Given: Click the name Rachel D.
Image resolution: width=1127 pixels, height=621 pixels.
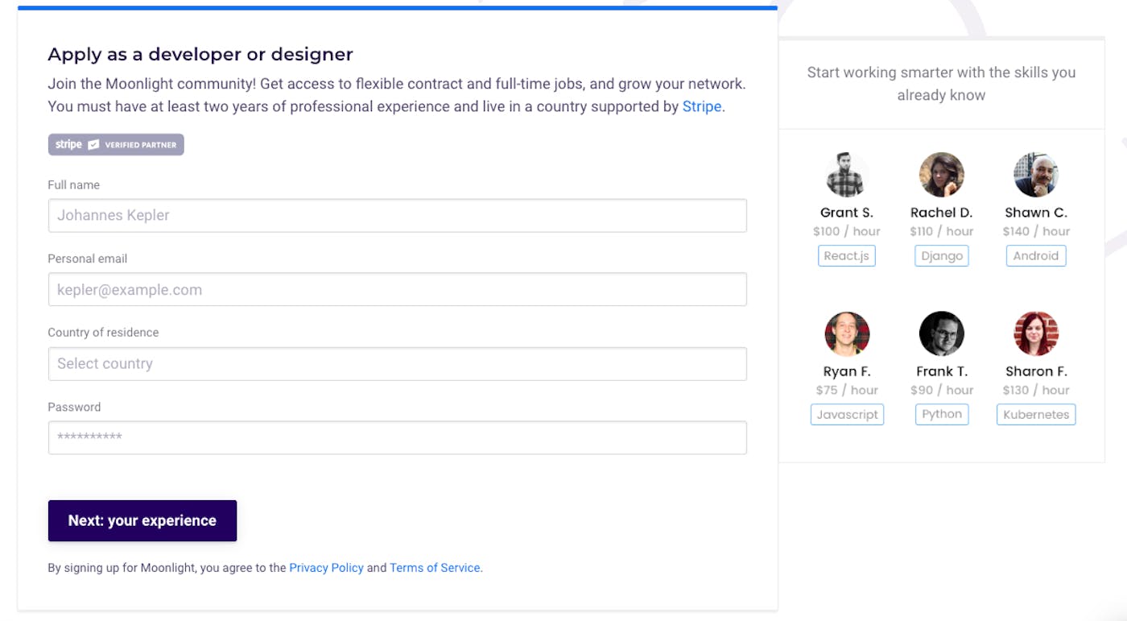Looking at the screenshot, I should (x=942, y=213).
